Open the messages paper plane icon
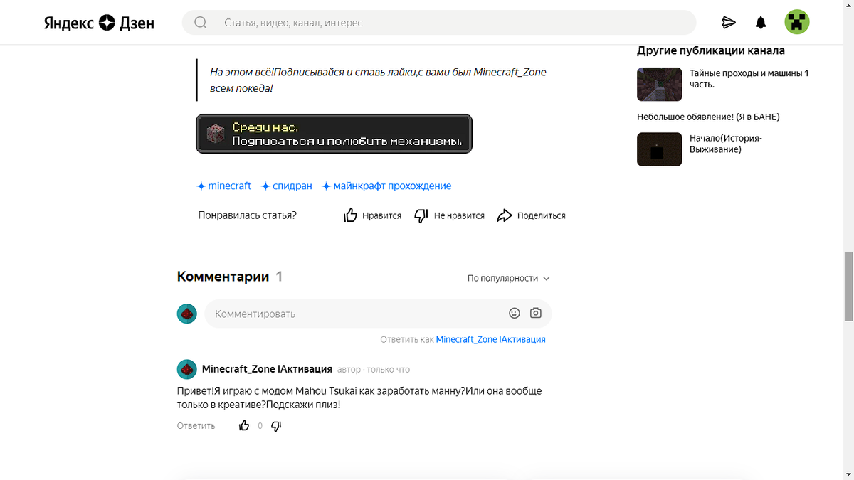Viewport: 854px width, 480px height. pos(728,23)
